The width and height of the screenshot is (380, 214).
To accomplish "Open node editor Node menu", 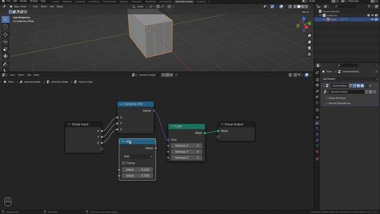I will [x=36, y=75].
